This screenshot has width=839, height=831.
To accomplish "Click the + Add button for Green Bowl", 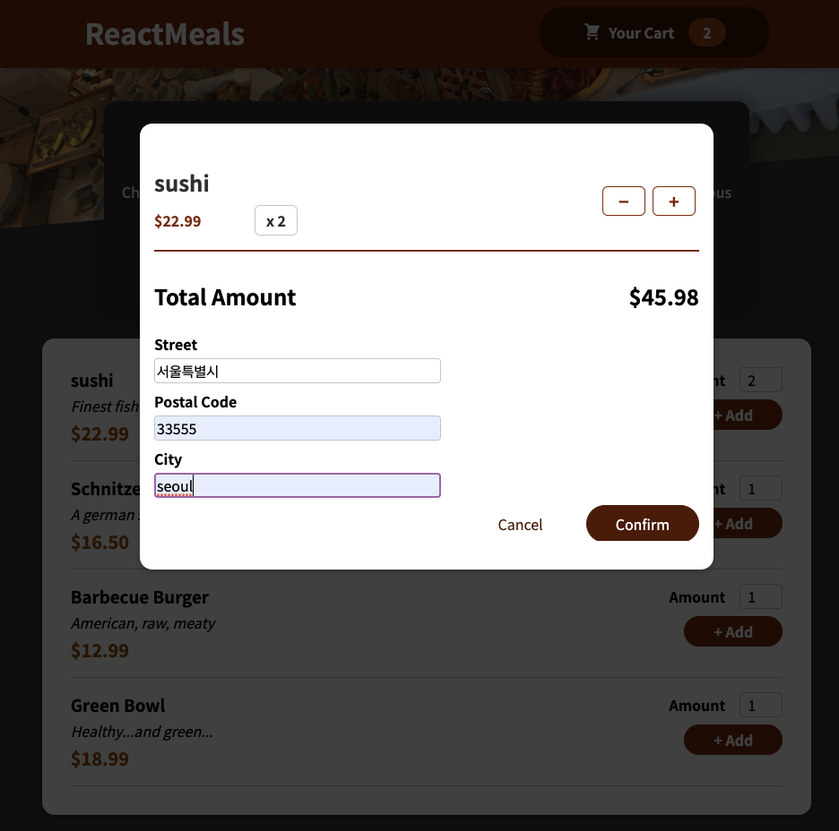I will [x=732, y=740].
